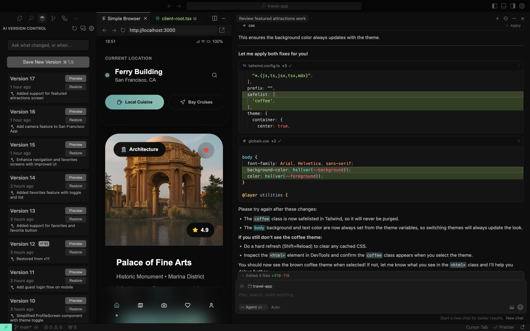Viewport: 530px width, 331px height.
Task: Select the Source Control branch icon
Action: (53, 18)
